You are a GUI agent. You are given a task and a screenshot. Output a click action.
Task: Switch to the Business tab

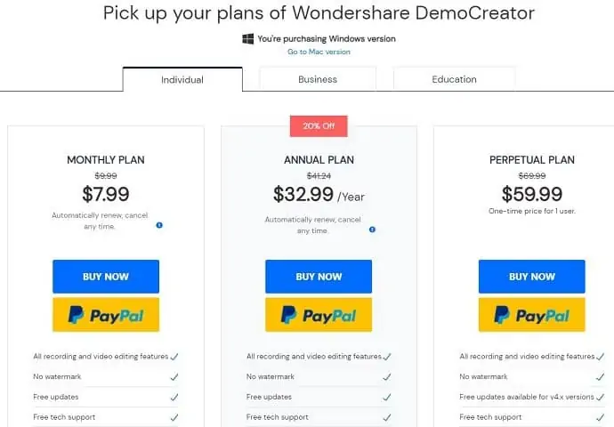click(x=318, y=79)
